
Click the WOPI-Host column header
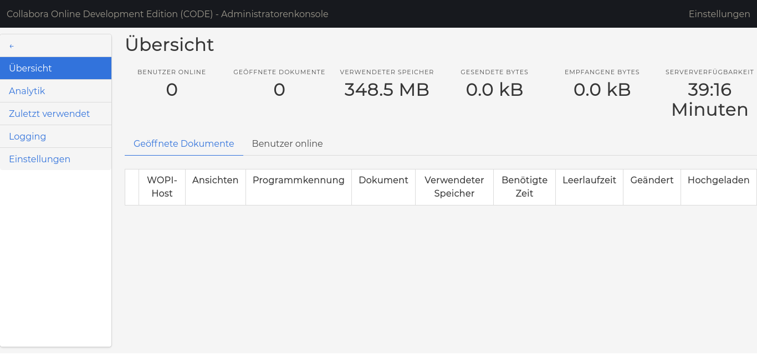(162, 187)
